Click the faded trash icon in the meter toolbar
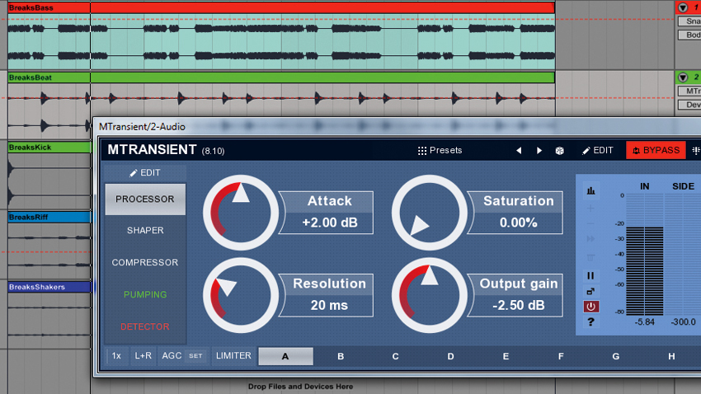 (x=590, y=258)
